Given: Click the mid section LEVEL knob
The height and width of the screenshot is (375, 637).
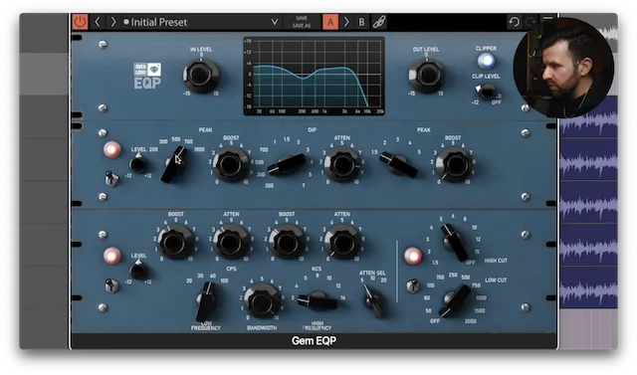Looking at the screenshot, I should point(138,164).
